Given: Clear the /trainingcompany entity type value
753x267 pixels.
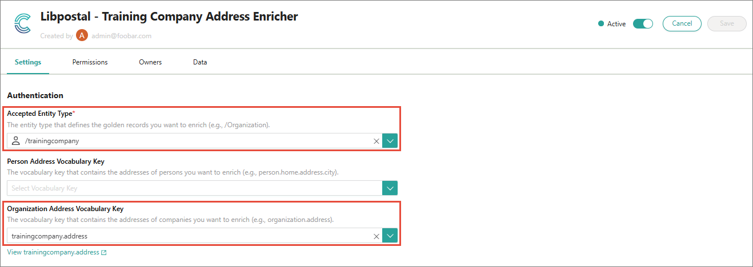Looking at the screenshot, I should coord(376,141).
